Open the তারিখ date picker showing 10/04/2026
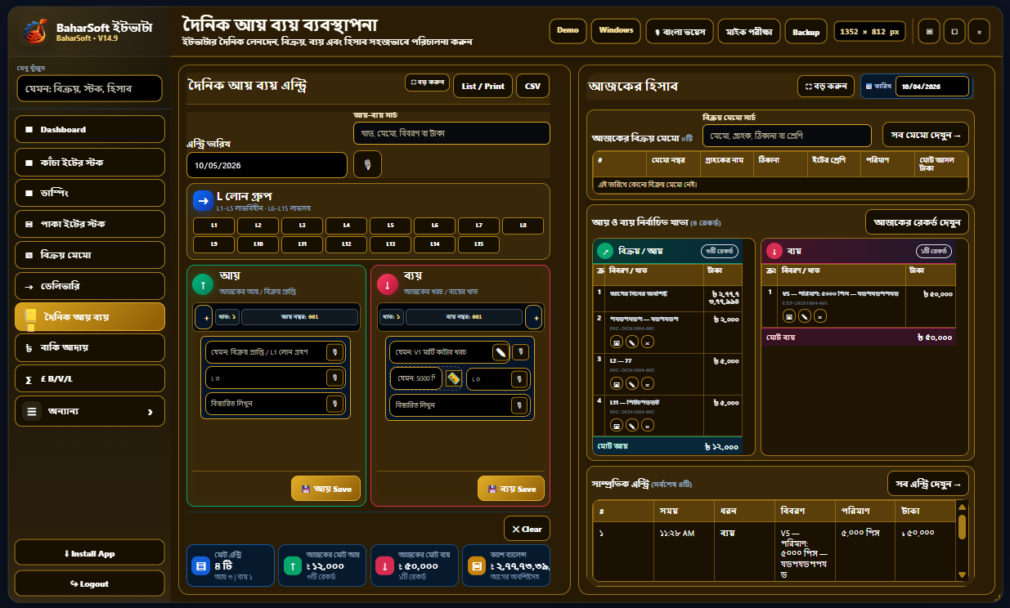The height and width of the screenshot is (608, 1010). click(x=932, y=86)
